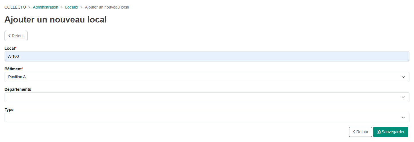Click the down arrow of the Type field
Image resolution: width=414 pixels, height=142 pixels.
coord(403,118)
